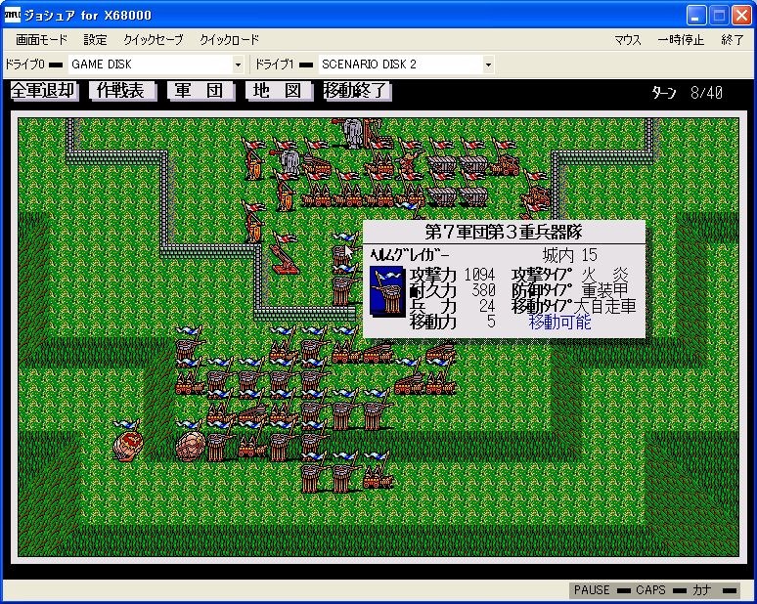Open the 地図 map view
Screen dimensions: 757x604
[x=278, y=91]
